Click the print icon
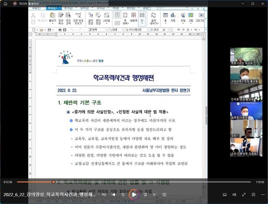This screenshot has height=204, width=268. tap(60, 30)
